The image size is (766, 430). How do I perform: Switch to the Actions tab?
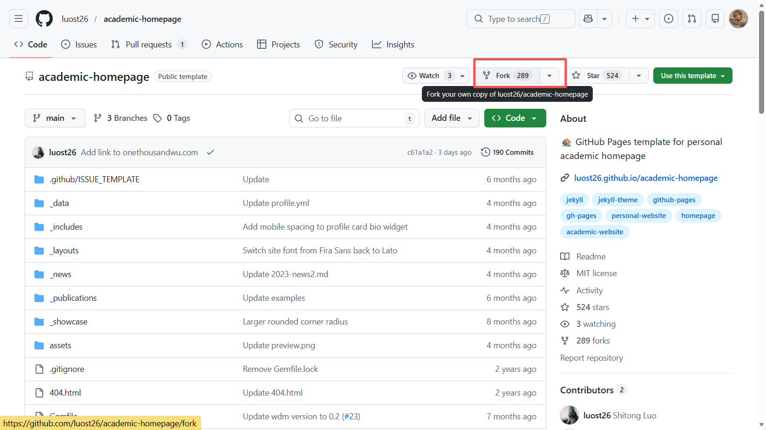[222, 45]
